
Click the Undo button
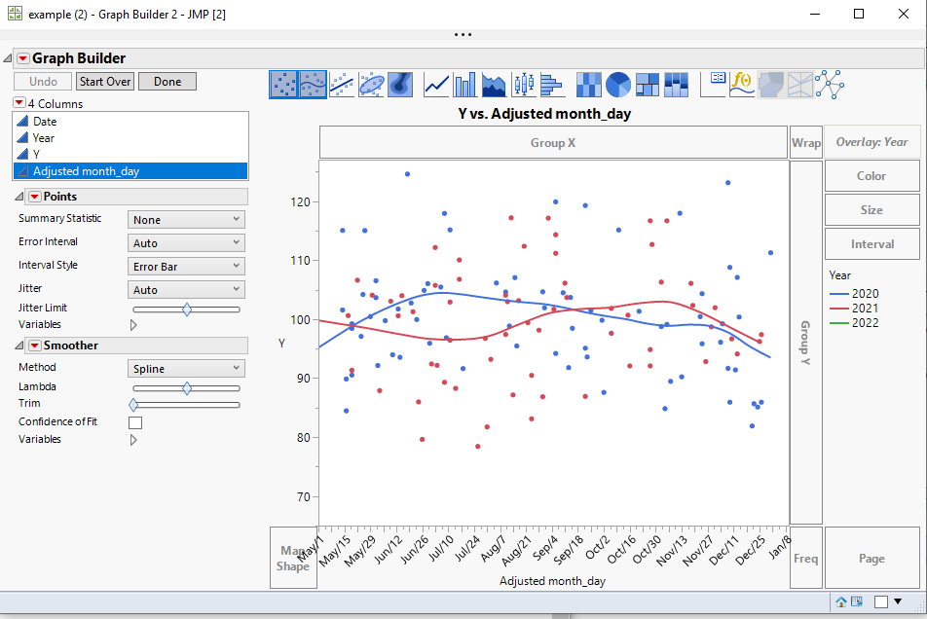[x=43, y=82]
